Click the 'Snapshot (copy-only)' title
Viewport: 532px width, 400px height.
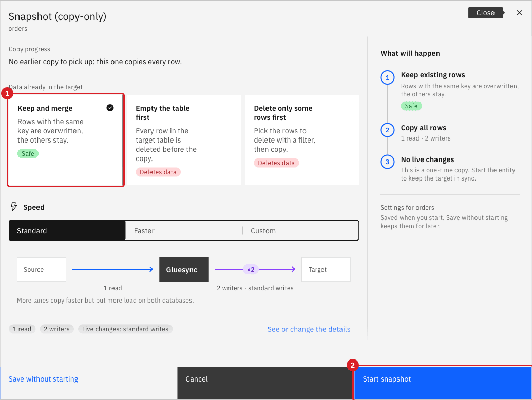[58, 16]
